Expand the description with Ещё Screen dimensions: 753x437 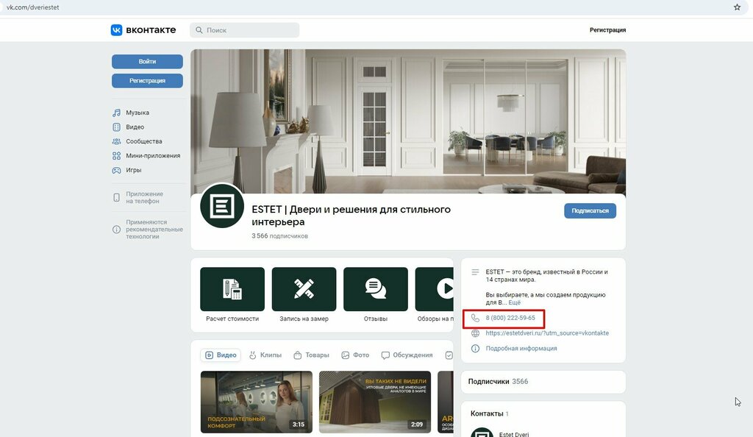click(x=514, y=302)
